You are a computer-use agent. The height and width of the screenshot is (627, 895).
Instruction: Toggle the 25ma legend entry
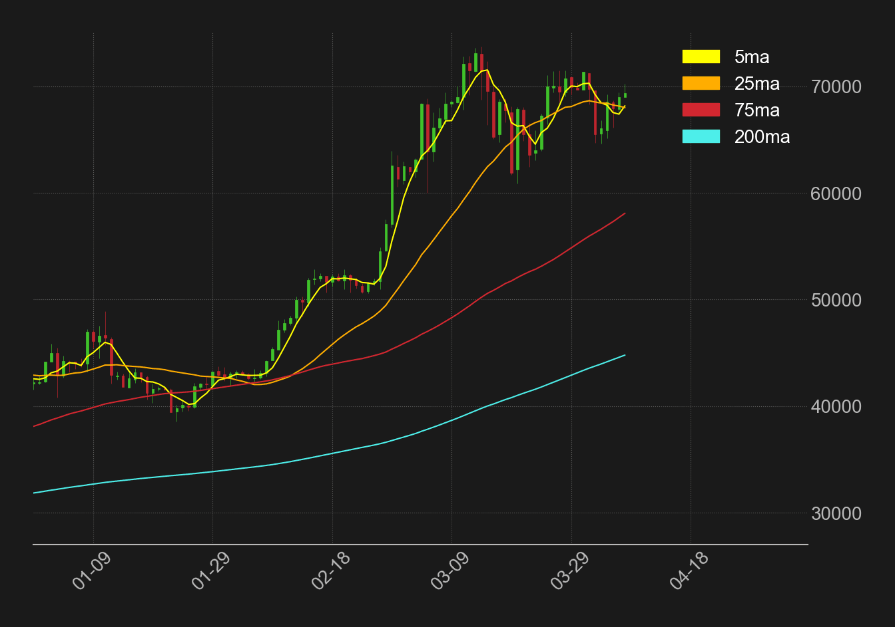coord(756,84)
